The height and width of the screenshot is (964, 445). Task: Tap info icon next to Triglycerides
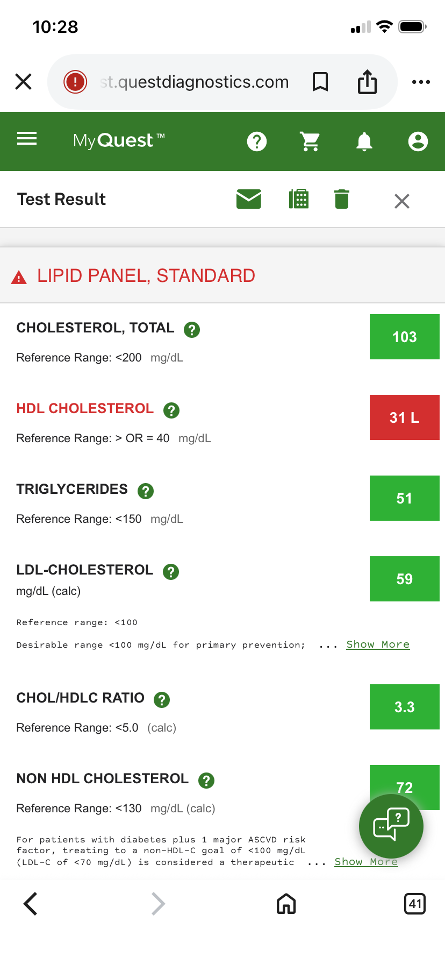[x=146, y=491]
